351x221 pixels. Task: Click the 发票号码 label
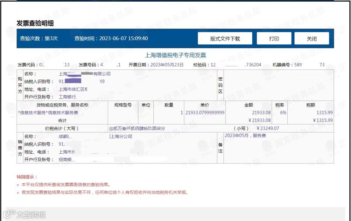88,65
